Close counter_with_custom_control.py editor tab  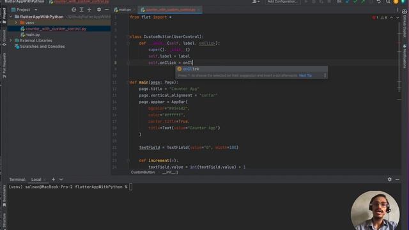coord(199,10)
